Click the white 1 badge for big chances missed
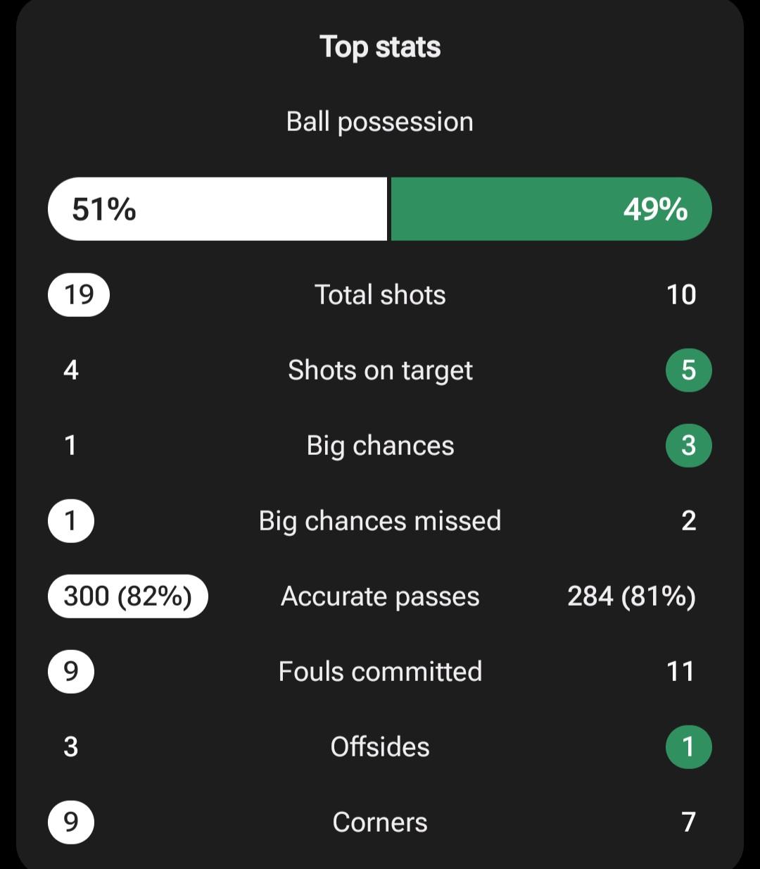 point(70,521)
